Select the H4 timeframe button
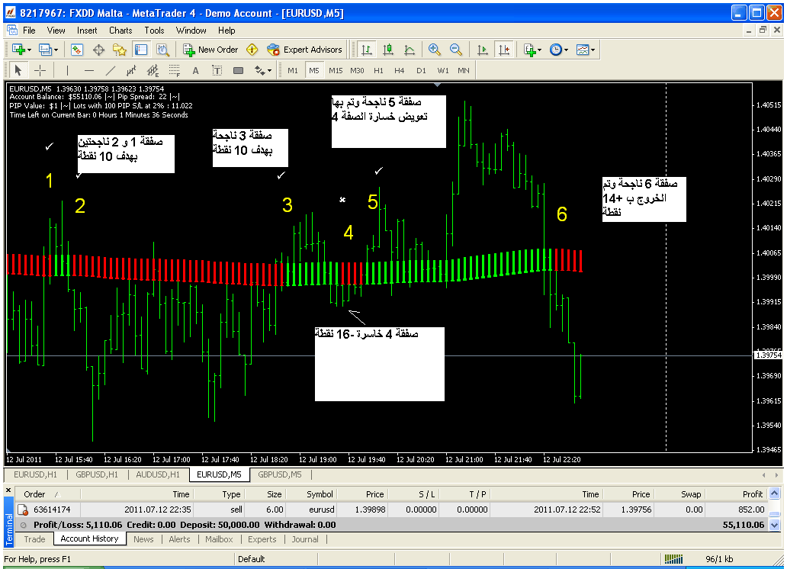787x569 pixels. [400, 71]
